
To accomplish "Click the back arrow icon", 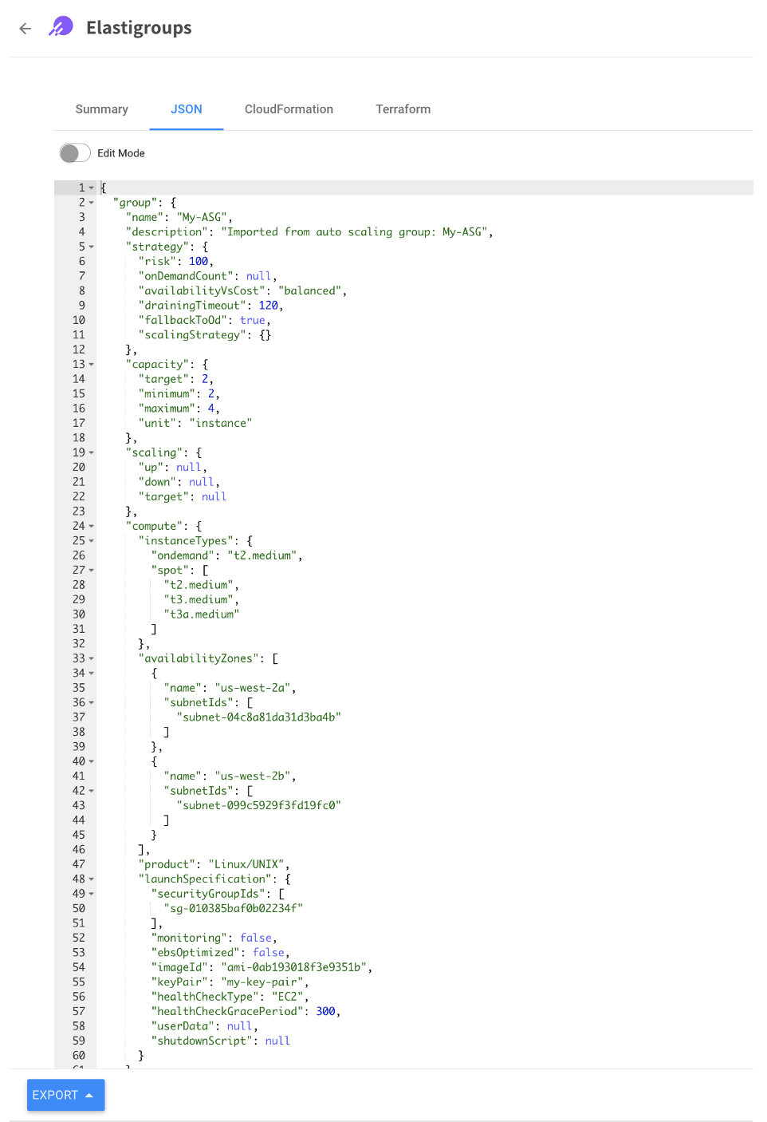I will tap(26, 29).
